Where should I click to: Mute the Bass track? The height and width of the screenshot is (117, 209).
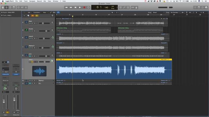coord(30,23)
